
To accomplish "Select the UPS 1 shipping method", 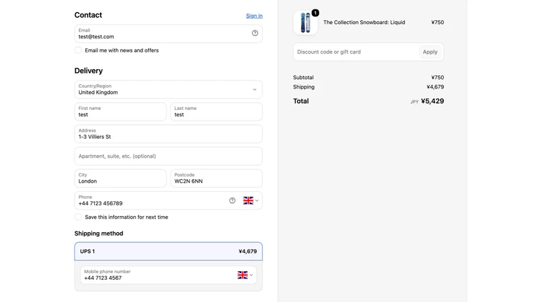I will point(169,251).
